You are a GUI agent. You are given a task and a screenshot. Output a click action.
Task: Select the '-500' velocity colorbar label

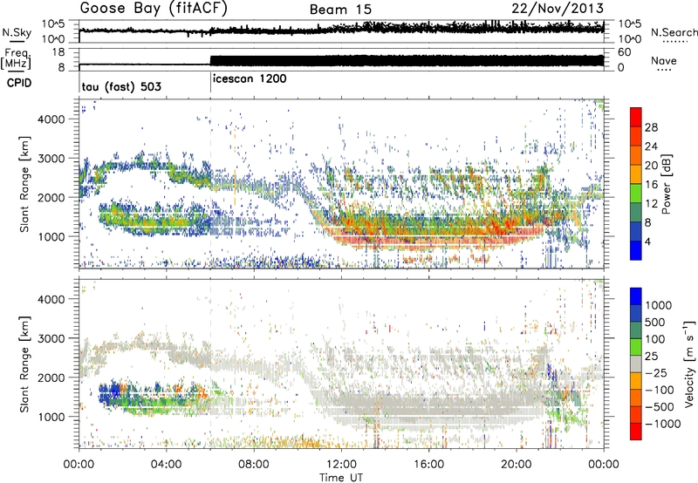(659, 406)
